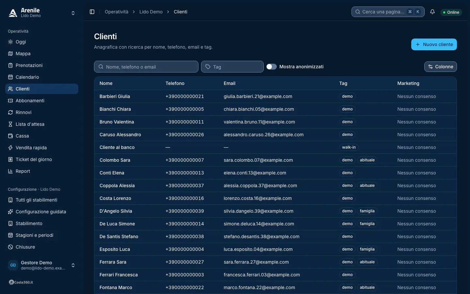Click the Tag column header

(x=343, y=83)
